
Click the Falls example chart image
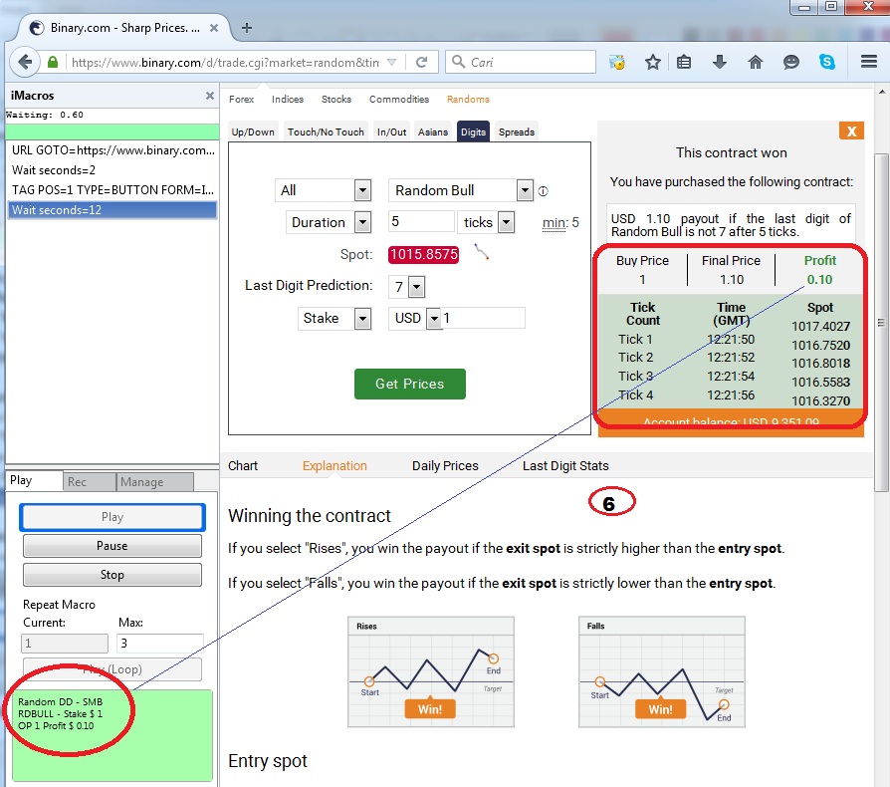click(661, 671)
